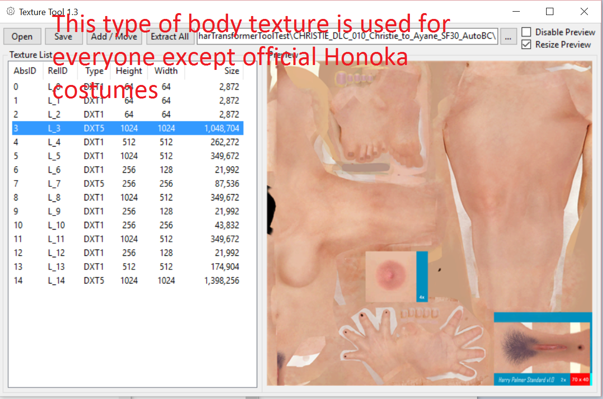Click the Open button
The image size is (603, 399).
(22, 36)
